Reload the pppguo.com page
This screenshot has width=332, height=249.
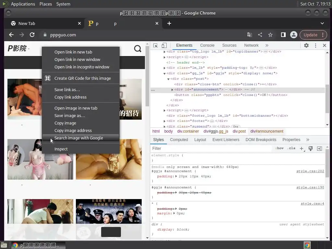click(32, 35)
